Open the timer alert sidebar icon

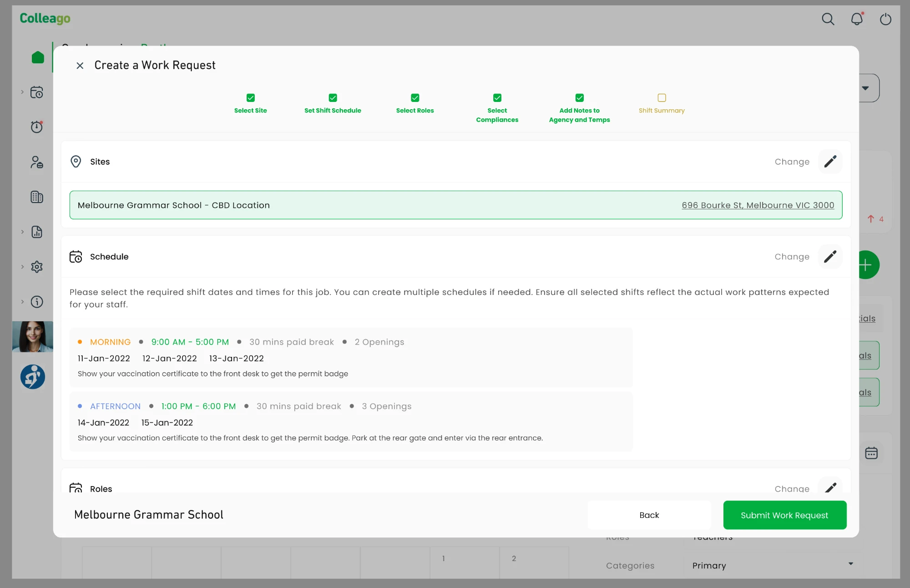tap(37, 127)
